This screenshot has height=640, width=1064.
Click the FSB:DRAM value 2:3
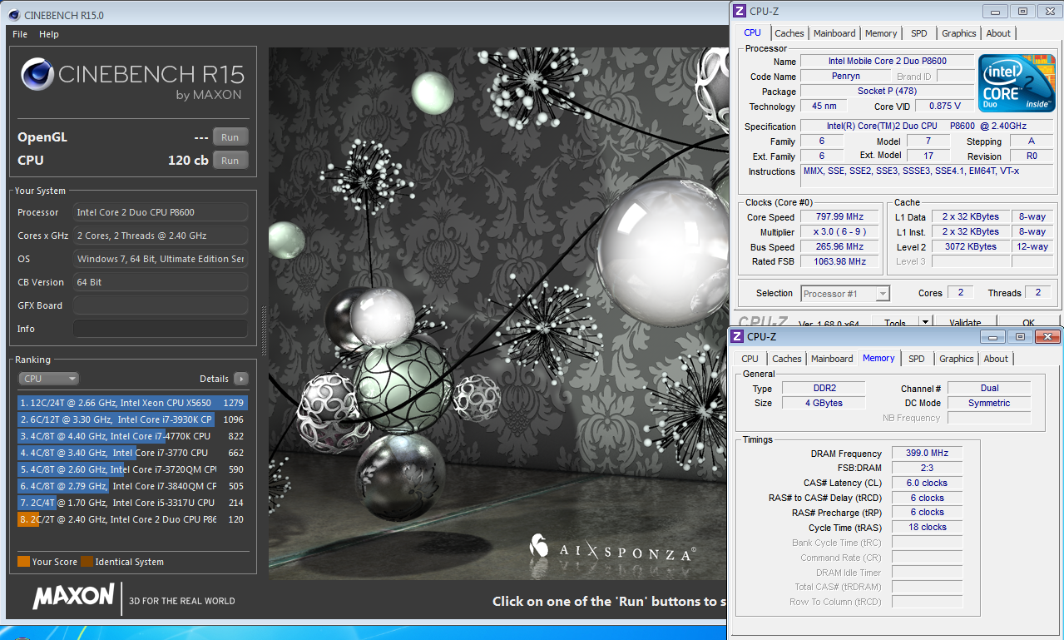pos(927,468)
